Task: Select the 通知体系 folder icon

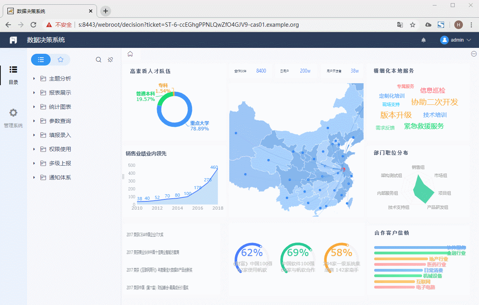Action: click(x=43, y=177)
